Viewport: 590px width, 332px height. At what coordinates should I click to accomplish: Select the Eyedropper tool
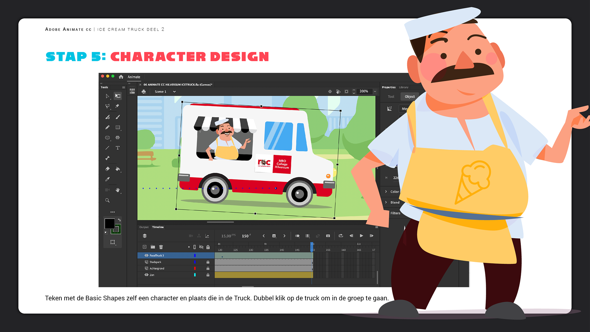coord(107,179)
